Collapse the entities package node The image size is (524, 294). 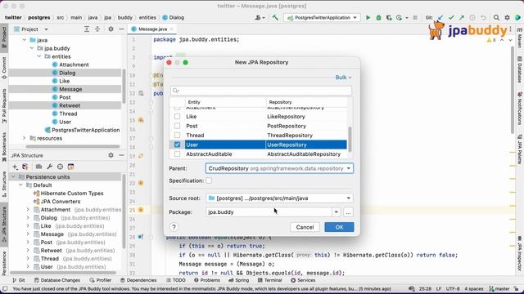pos(39,56)
